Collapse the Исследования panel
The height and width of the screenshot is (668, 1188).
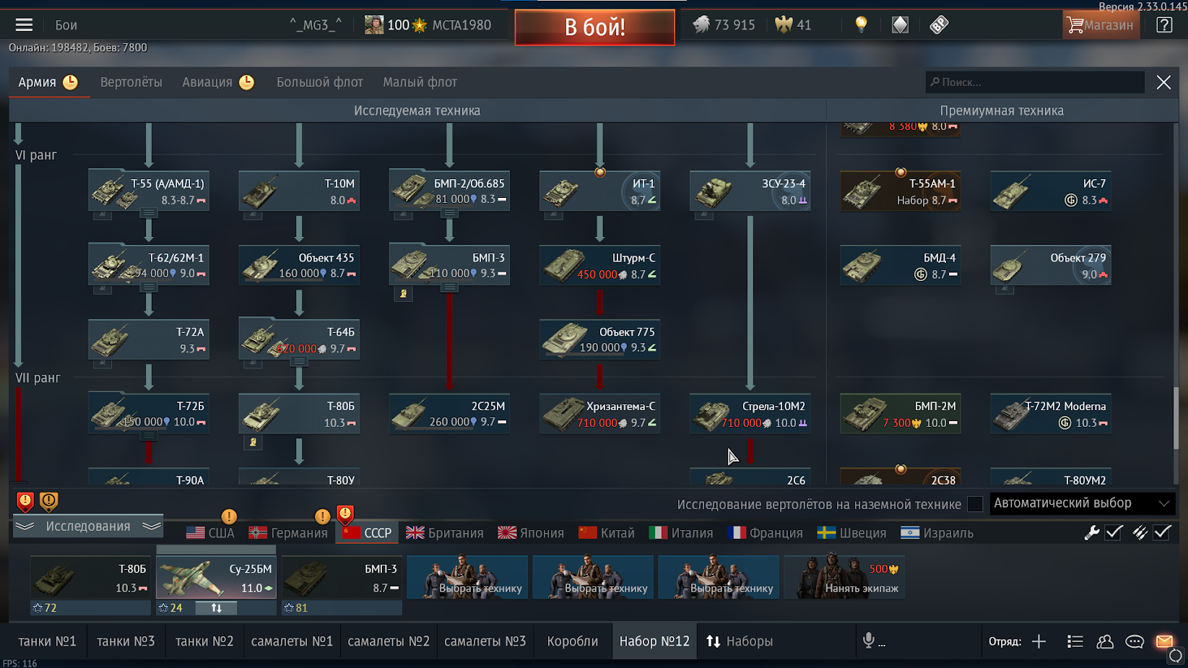click(x=88, y=526)
